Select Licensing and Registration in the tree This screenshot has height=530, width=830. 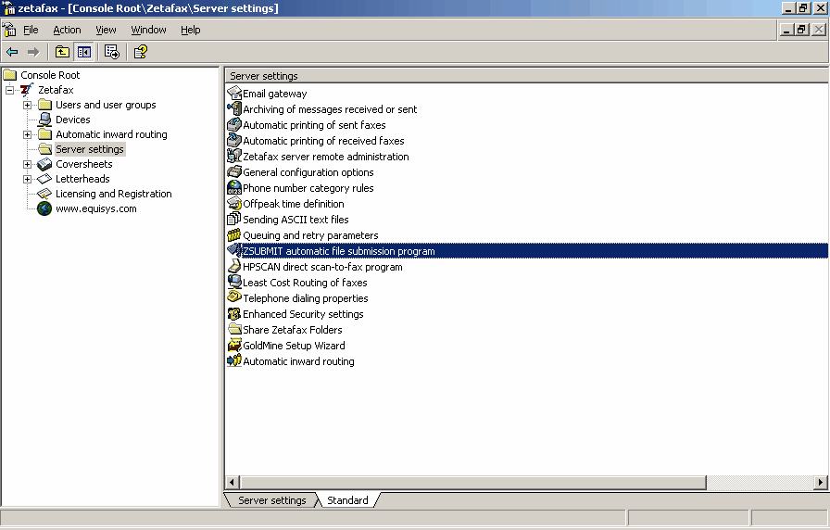[x=113, y=194]
